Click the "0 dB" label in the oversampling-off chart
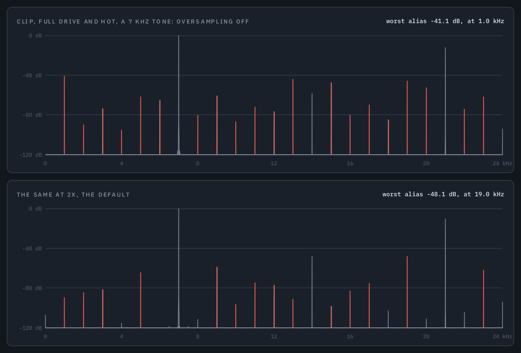This screenshot has width=521, height=353. coord(35,36)
